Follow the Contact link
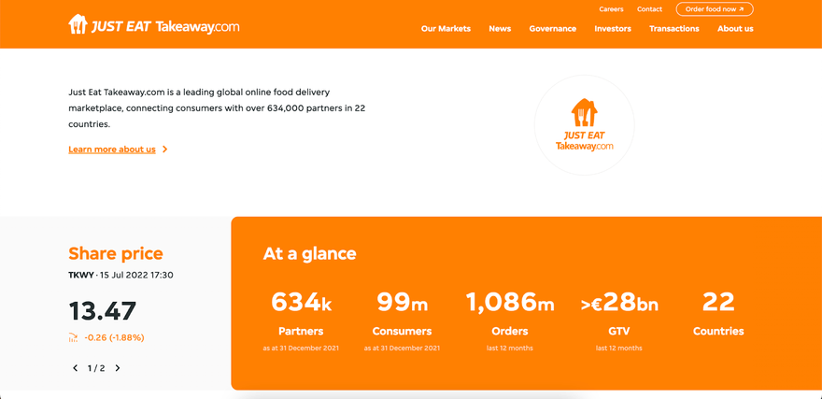822x399 pixels. [649, 9]
